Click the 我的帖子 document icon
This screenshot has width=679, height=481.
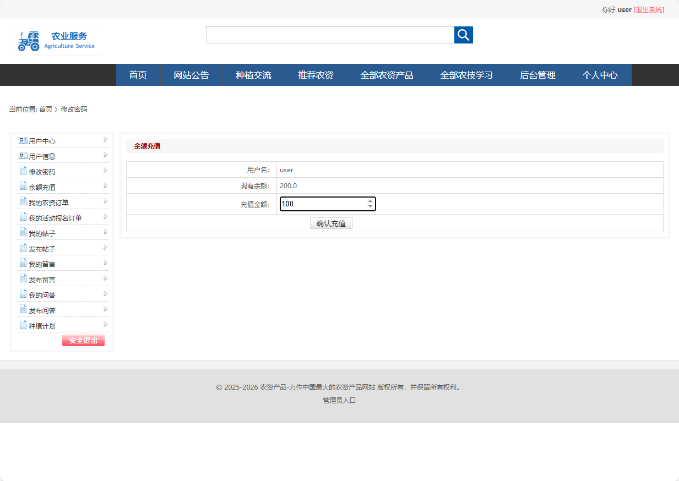click(x=23, y=232)
